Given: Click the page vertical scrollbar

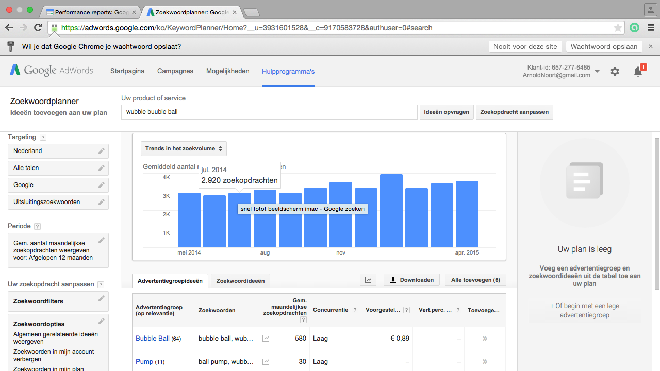Looking at the screenshot, I should [657, 214].
